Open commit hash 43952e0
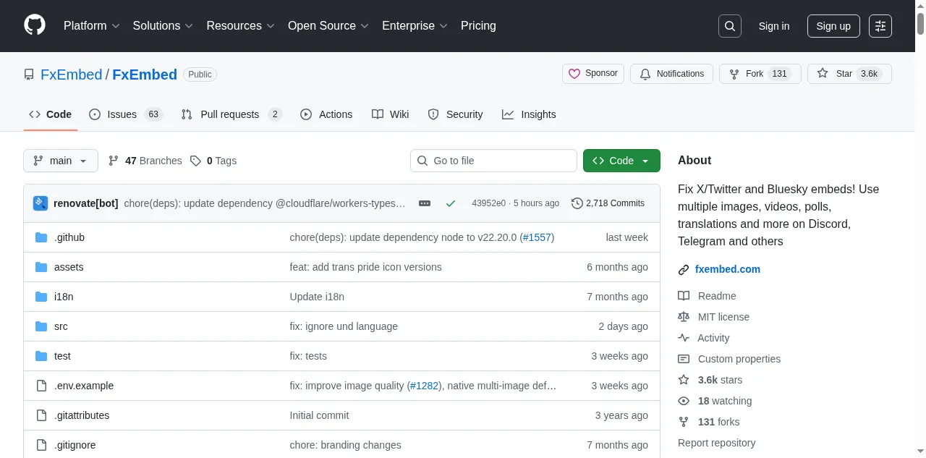 point(489,203)
